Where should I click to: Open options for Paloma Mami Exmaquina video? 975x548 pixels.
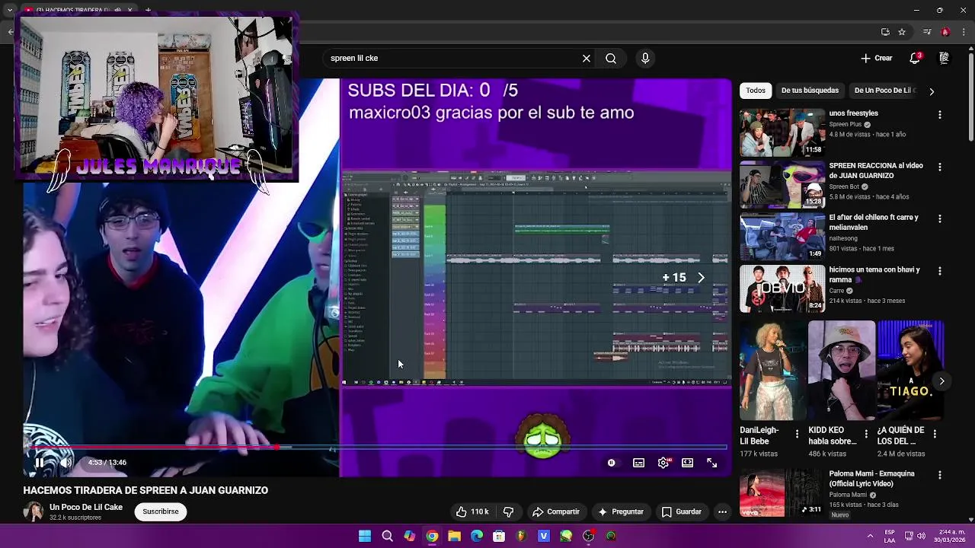939,475
